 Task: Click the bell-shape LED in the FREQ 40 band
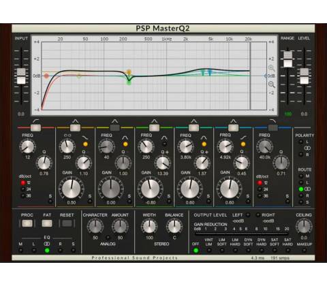point(125,144)
